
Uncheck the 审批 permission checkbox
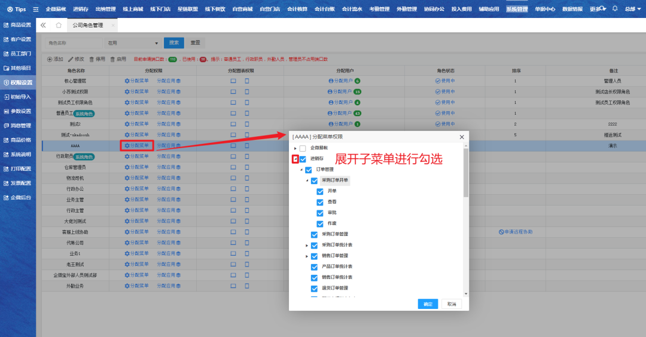click(320, 213)
